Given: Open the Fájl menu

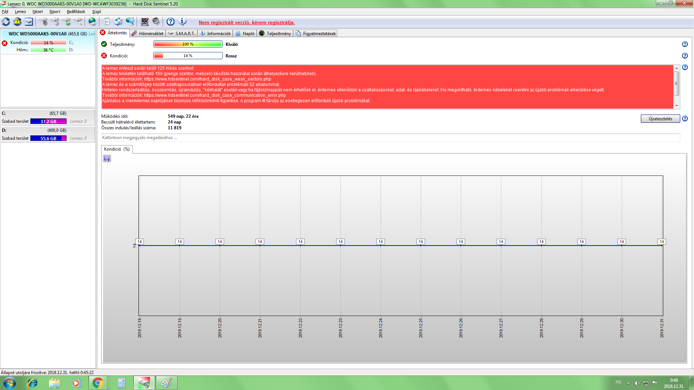Looking at the screenshot, I should coord(5,12).
